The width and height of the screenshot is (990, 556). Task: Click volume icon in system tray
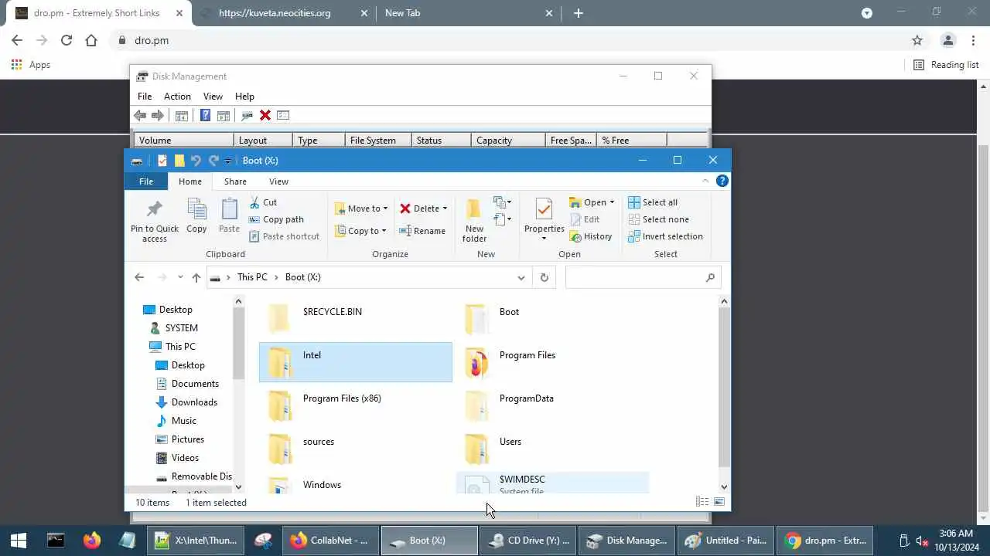click(922, 541)
